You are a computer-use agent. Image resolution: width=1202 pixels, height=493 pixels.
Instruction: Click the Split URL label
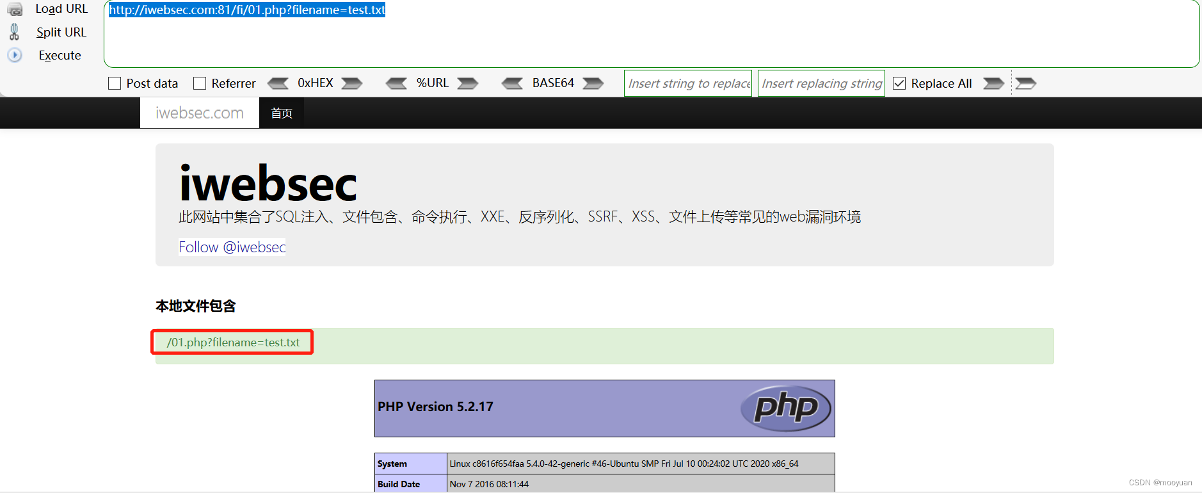pyautogui.click(x=61, y=32)
